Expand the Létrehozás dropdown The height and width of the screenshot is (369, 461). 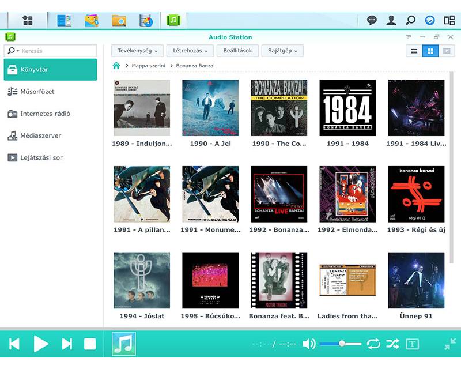click(x=190, y=51)
